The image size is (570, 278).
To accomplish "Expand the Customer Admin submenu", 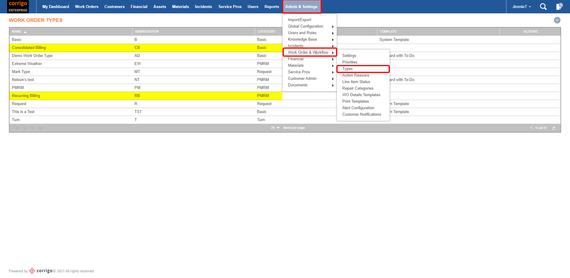I will pyautogui.click(x=302, y=78).
